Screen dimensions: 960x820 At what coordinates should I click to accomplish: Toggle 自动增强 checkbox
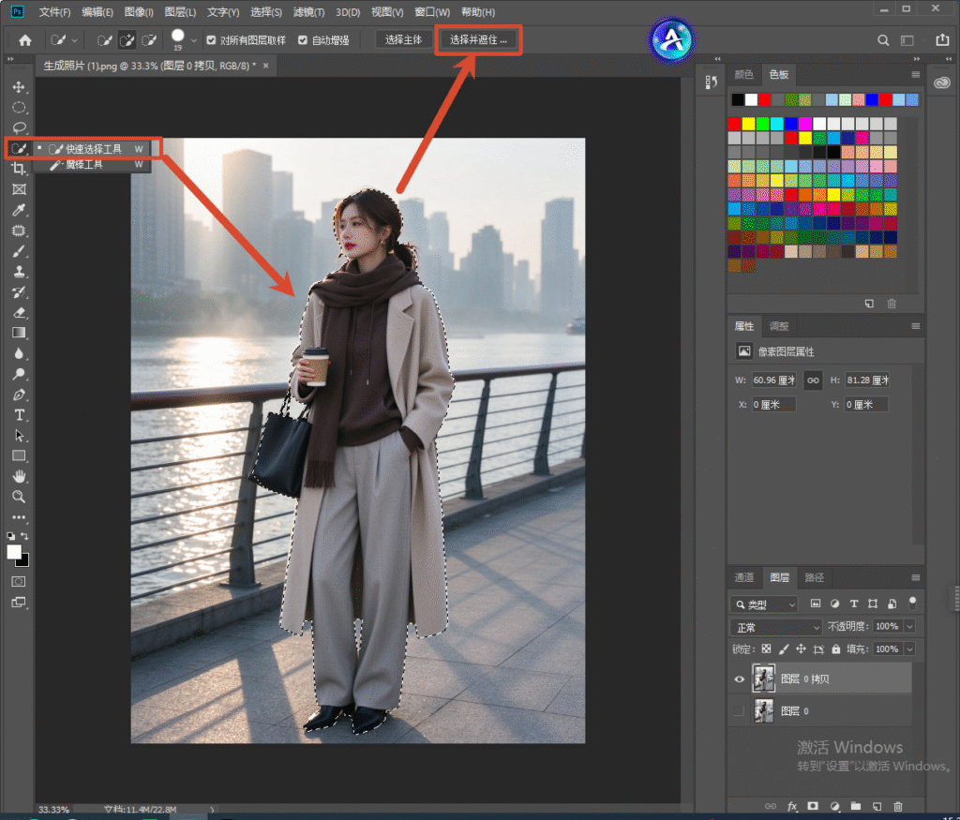[x=303, y=40]
